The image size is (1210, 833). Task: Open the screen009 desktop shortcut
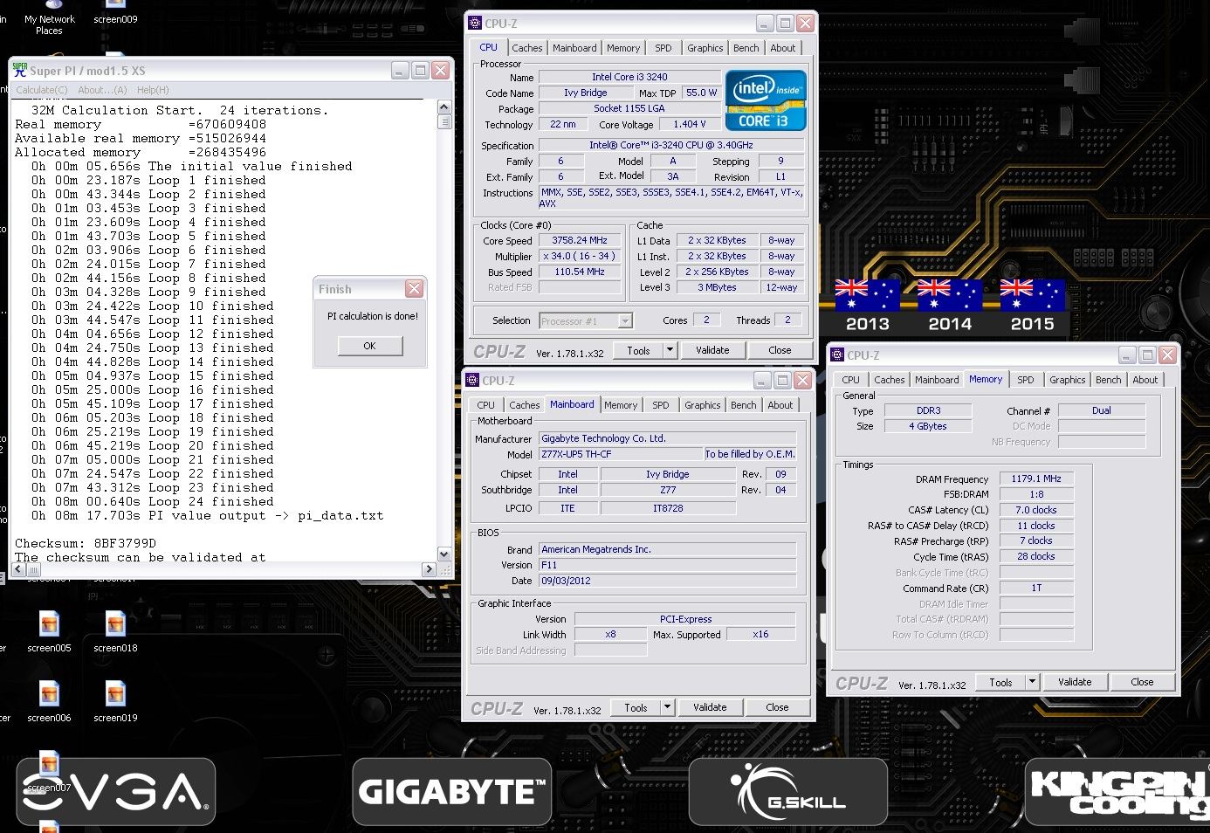(x=115, y=13)
